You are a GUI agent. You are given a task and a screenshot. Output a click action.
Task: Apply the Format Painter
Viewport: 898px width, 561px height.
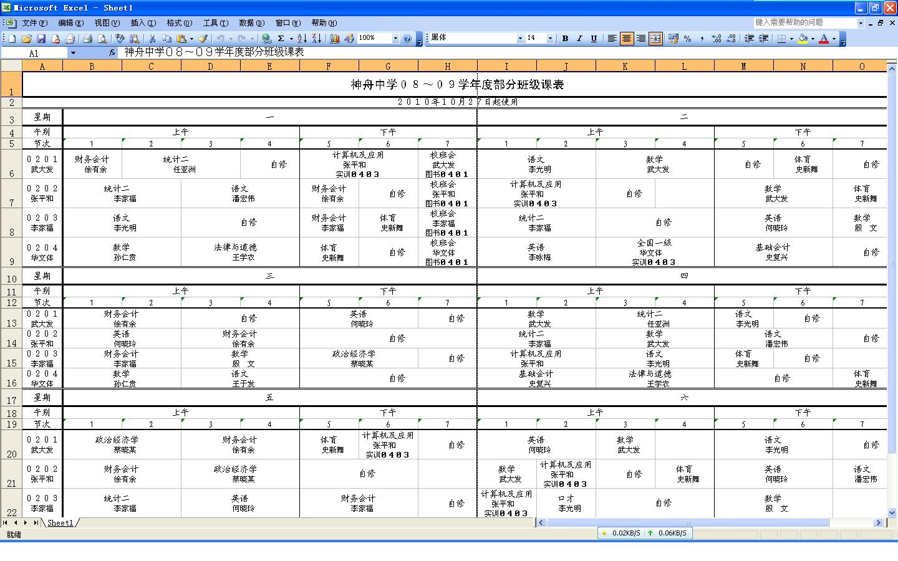[204, 39]
